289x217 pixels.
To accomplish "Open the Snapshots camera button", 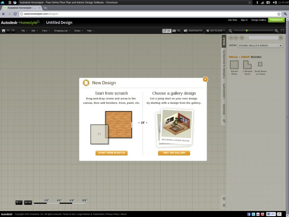I will click(193, 31).
